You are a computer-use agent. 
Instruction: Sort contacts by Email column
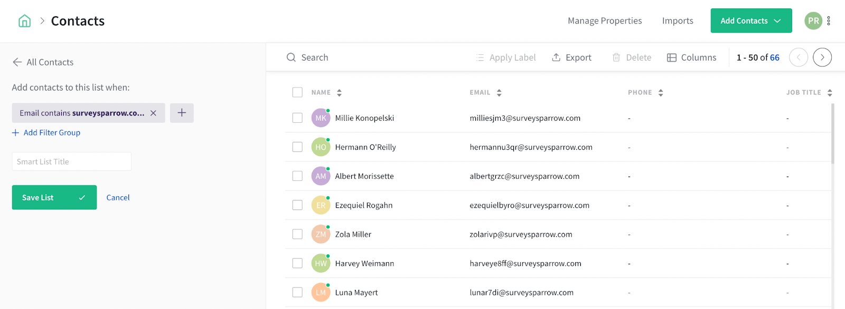click(x=499, y=93)
